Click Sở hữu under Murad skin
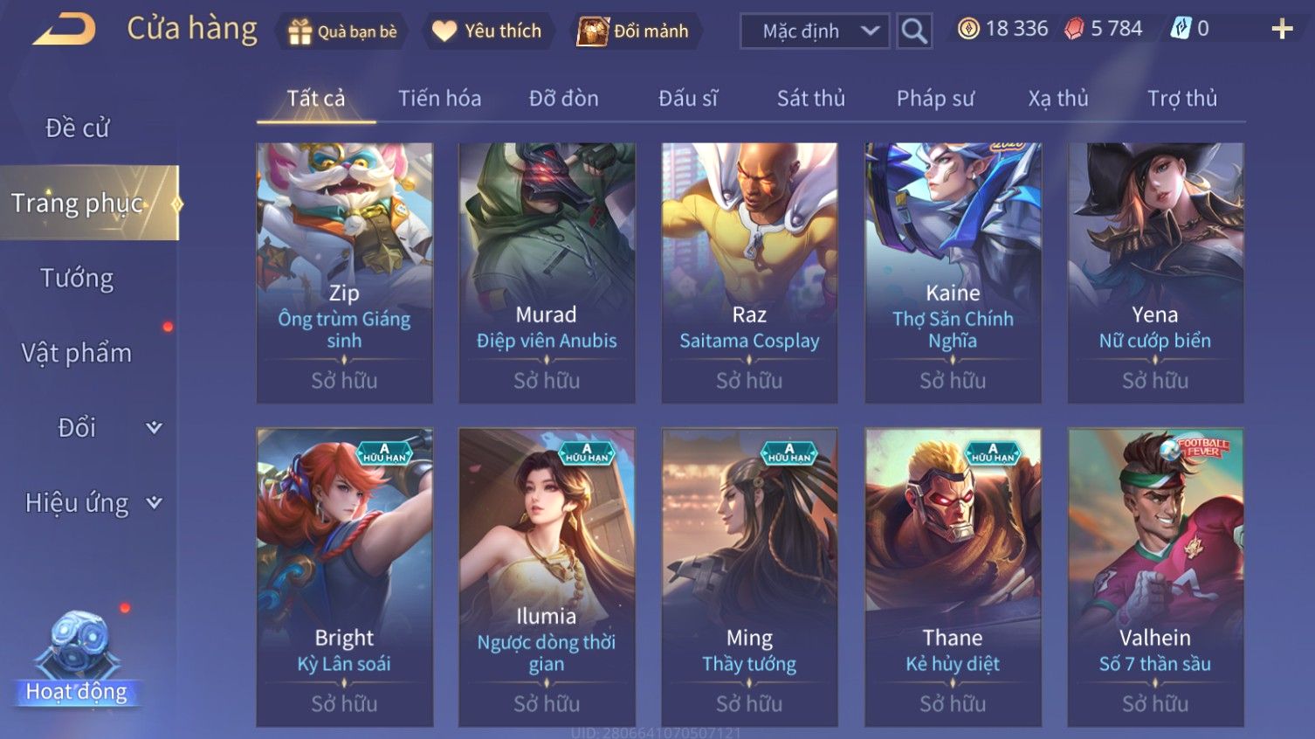 [547, 381]
